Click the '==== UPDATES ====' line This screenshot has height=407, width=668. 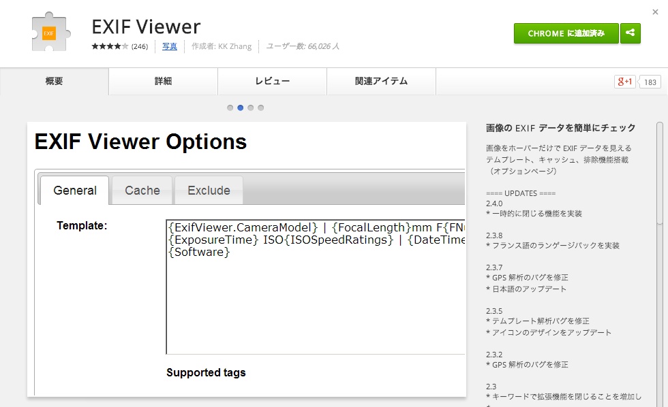521,193
